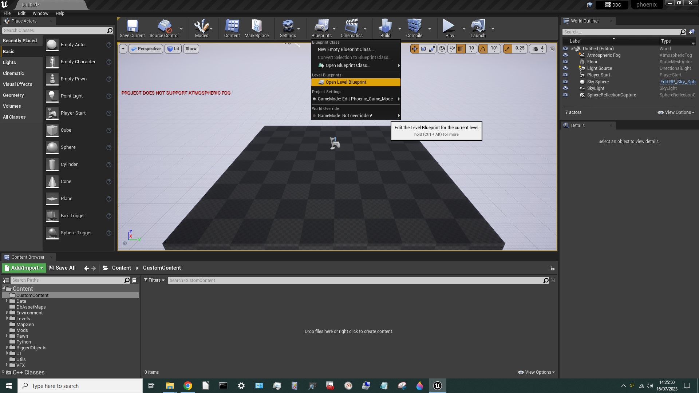Toggle the Lit viewport shading mode
Viewport: 699px width, 393px height.
pos(173,48)
